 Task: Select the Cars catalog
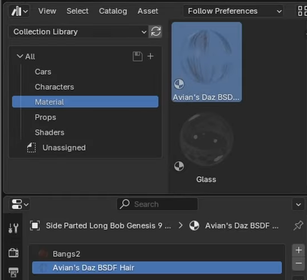(85, 72)
